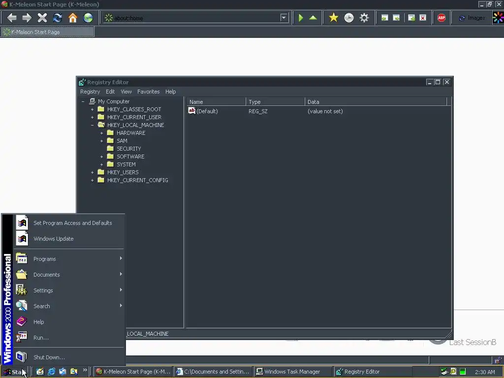Expand quick launch overflow chevron
Viewport: 504px width, 378px height.
(85, 370)
